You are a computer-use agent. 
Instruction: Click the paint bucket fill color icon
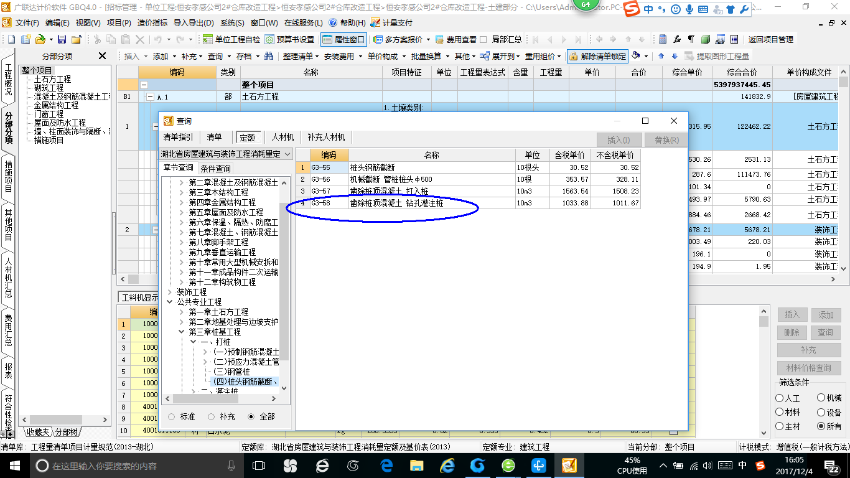point(636,56)
